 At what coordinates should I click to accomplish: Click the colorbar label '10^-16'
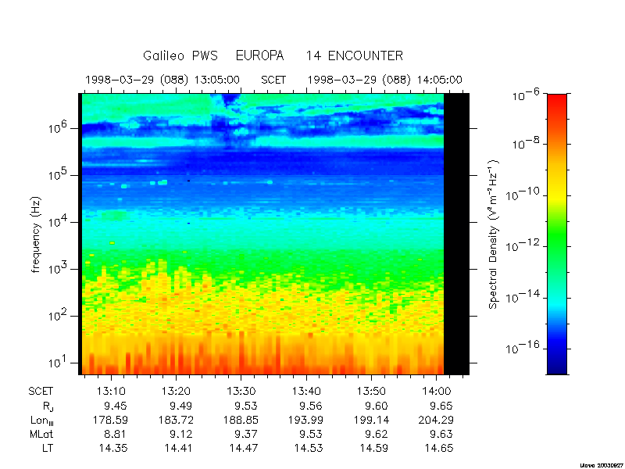pos(523,347)
